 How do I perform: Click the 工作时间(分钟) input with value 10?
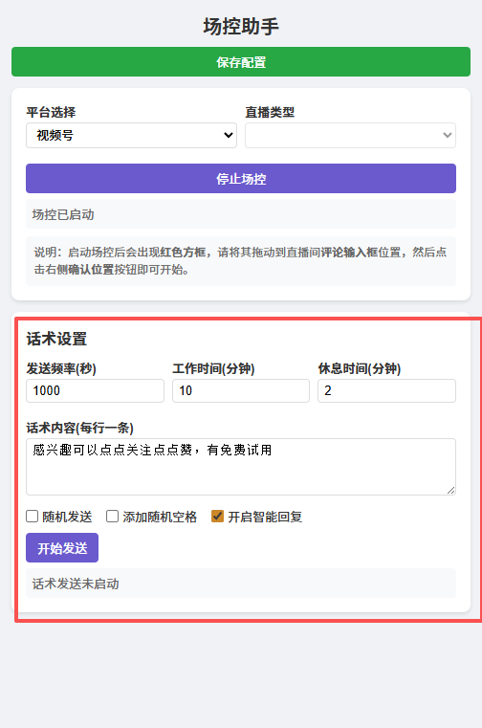click(241, 390)
